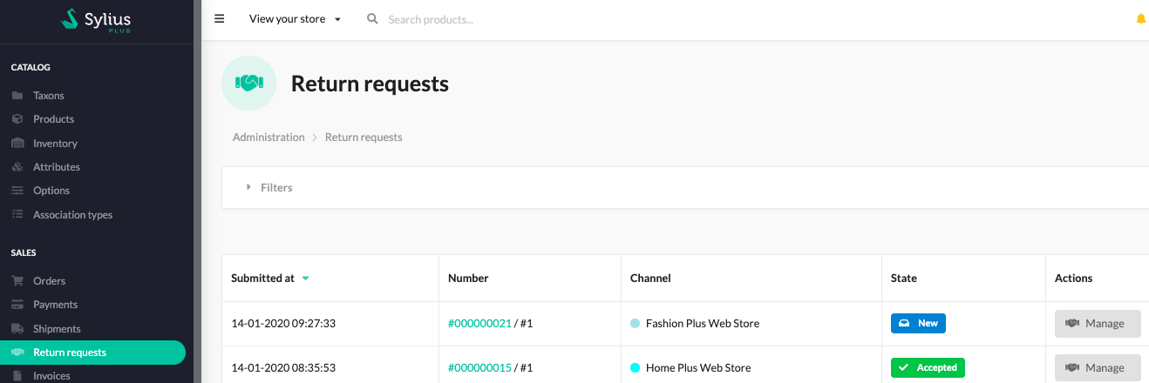Select Association types menu item
1149x383 pixels.
click(x=72, y=215)
